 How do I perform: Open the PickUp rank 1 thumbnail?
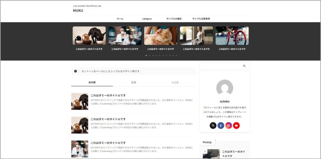coord(211,154)
